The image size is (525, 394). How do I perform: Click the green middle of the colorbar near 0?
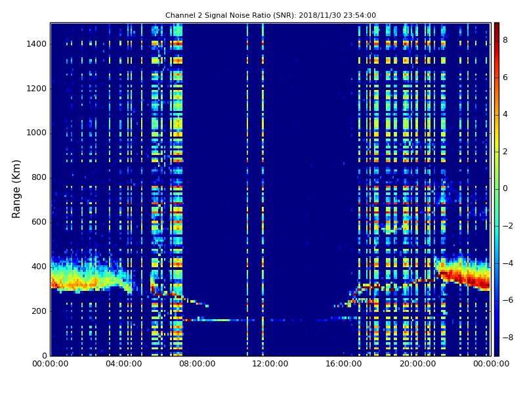tap(497, 188)
